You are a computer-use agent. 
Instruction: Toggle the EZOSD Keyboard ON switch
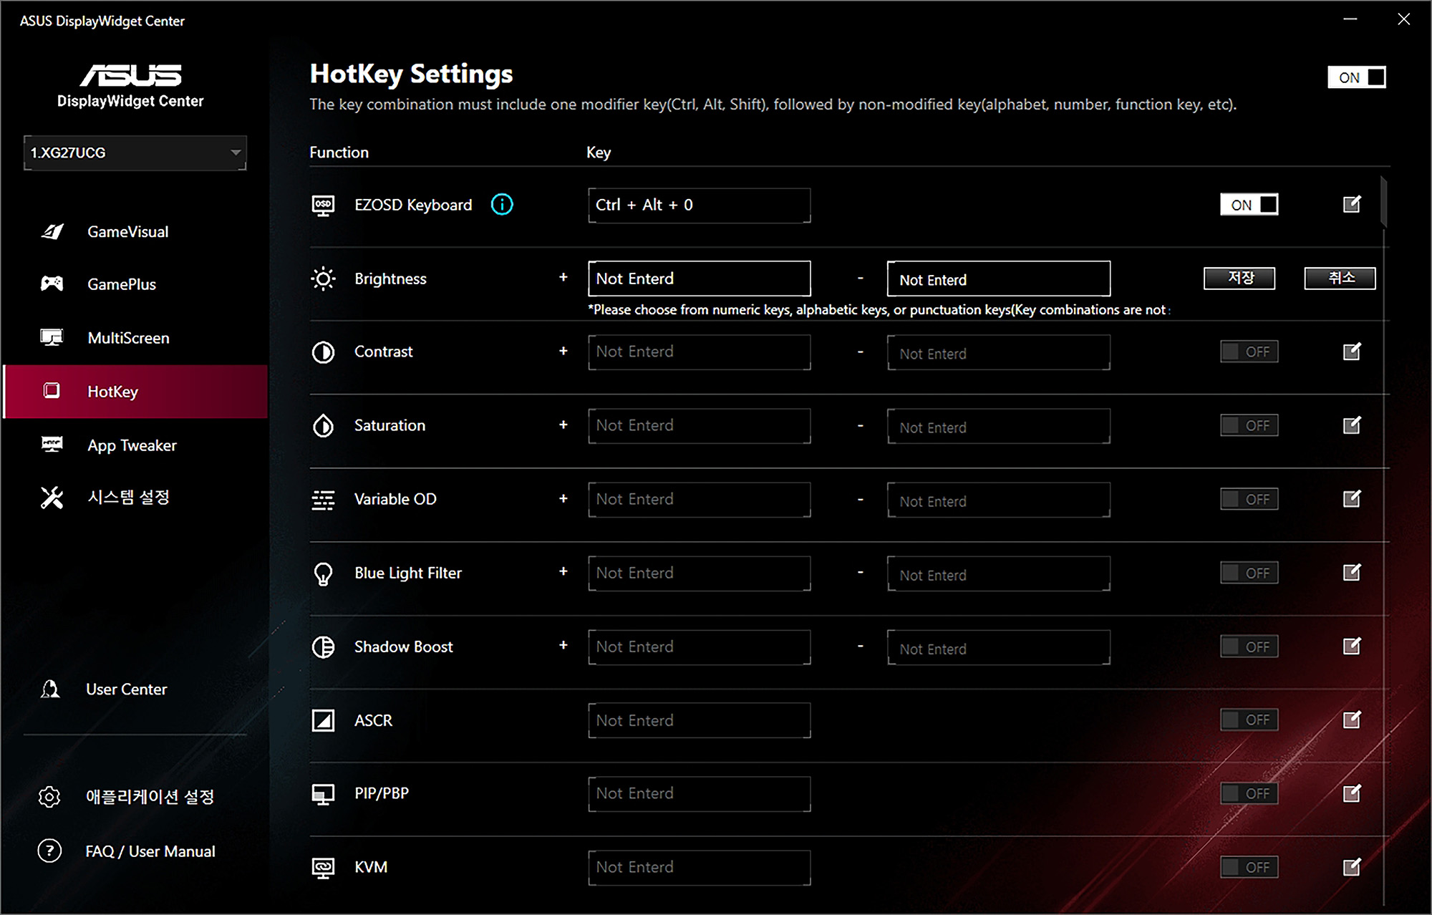point(1249,205)
